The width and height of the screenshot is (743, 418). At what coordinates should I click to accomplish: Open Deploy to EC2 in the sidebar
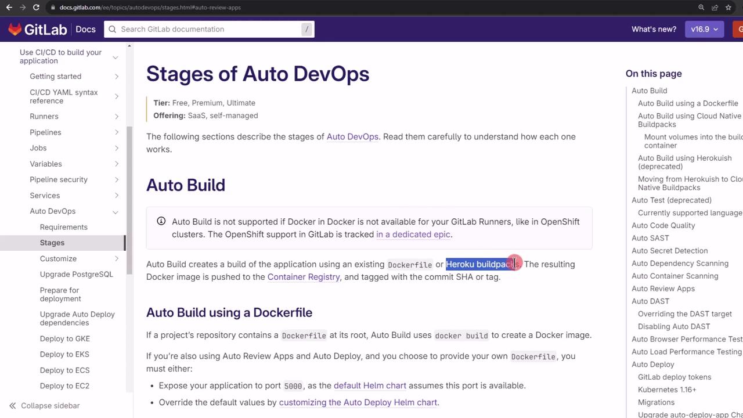(x=64, y=385)
